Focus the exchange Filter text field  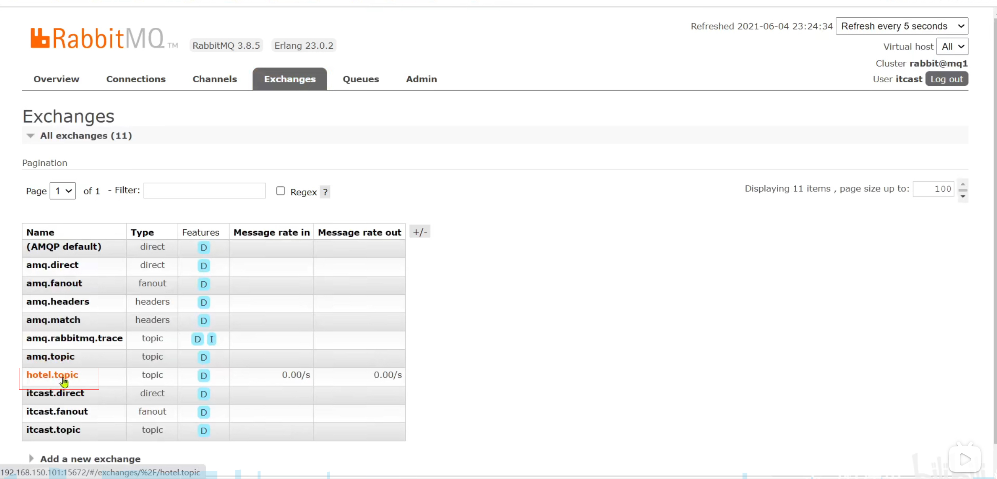tap(204, 191)
